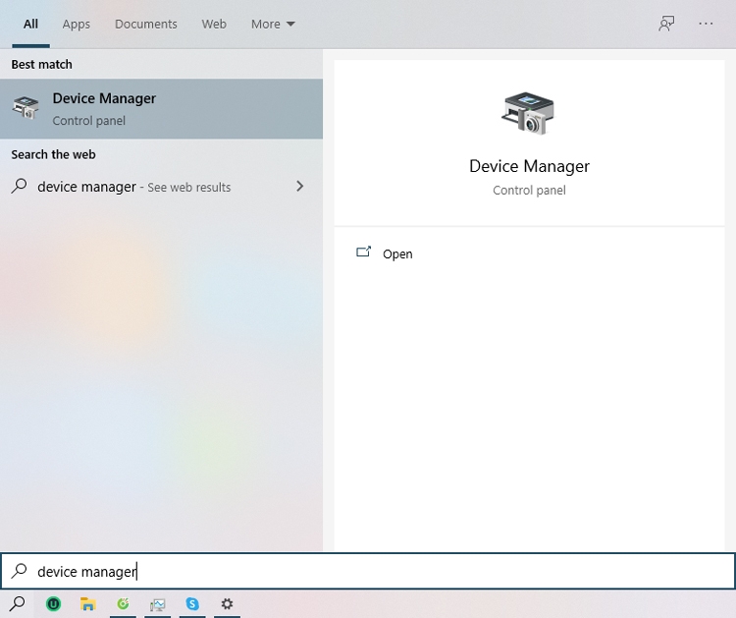
Task: Switch to the Documents tab
Action: 146,24
